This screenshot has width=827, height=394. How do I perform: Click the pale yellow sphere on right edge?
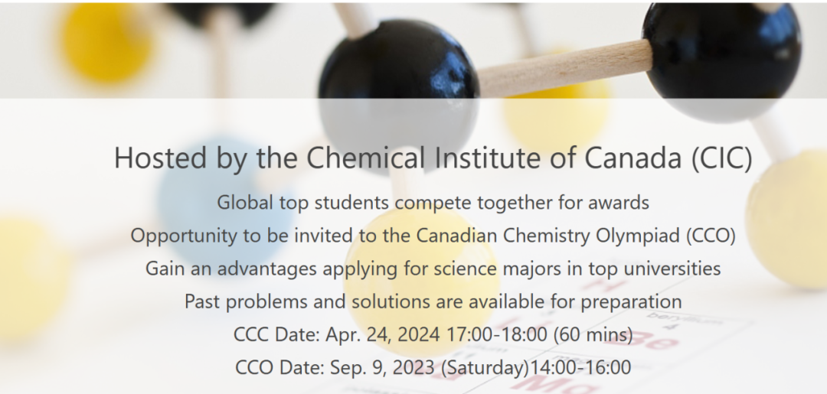(x=789, y=219)
